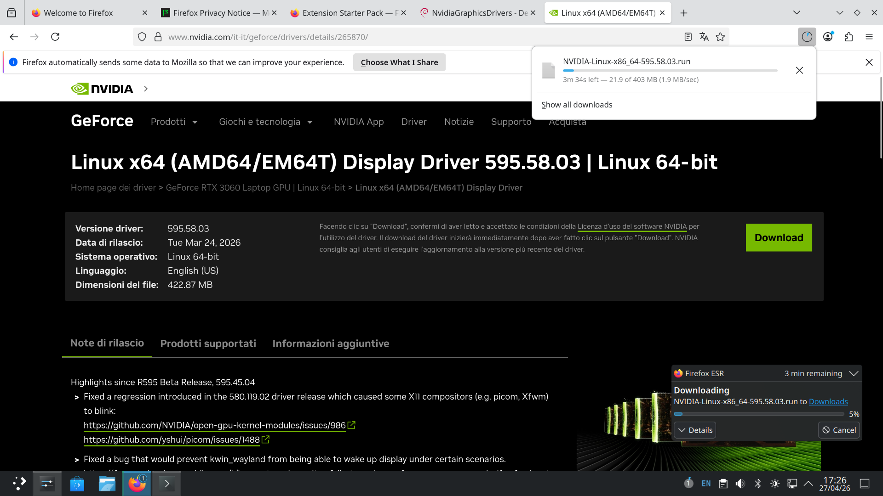Open the Bluetooth tray icon
Viewport: 883px width, 496px height.
tap(758, 483)
